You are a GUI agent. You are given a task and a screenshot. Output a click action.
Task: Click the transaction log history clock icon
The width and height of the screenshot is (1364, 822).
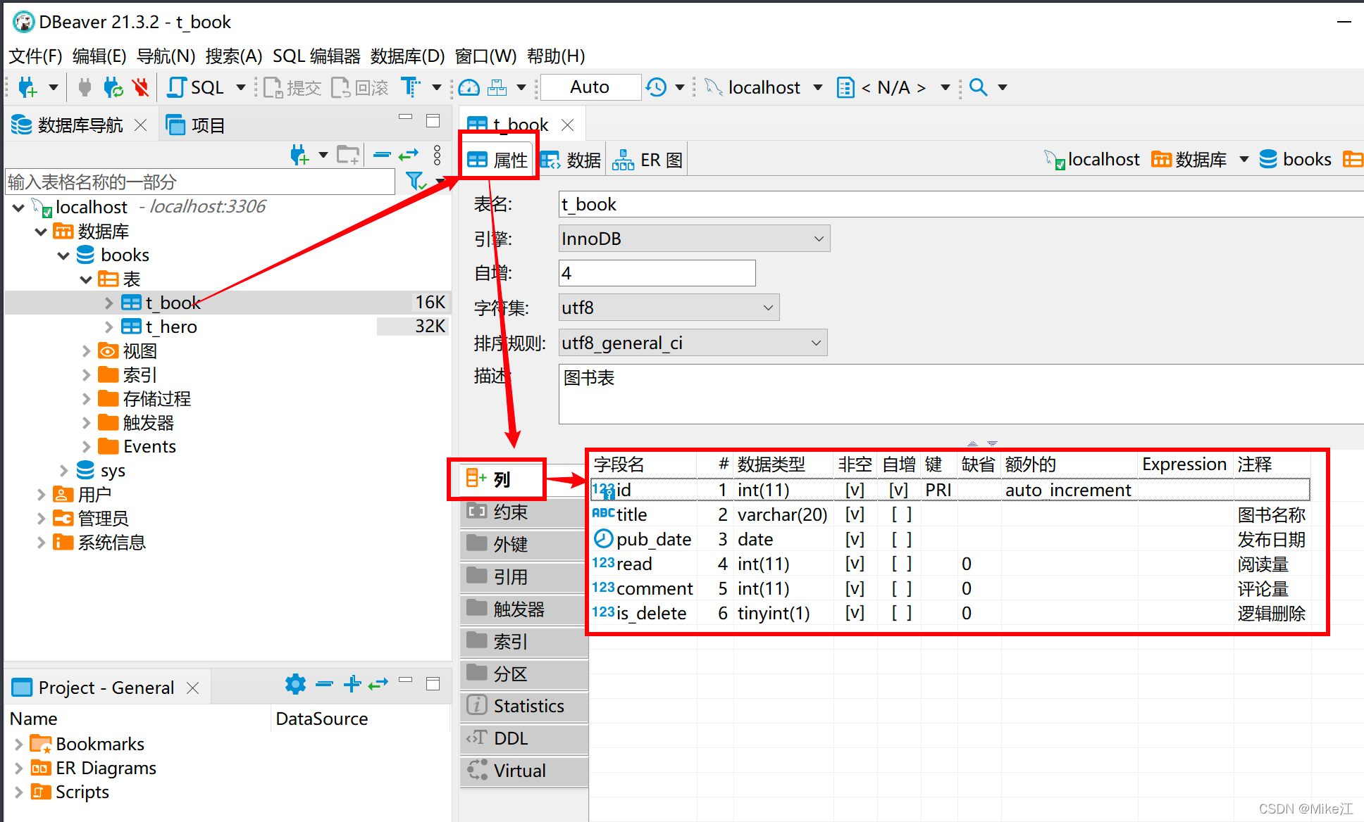click(657, 87)
